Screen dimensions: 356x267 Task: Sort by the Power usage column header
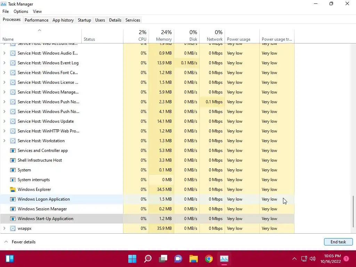point(242,36)
